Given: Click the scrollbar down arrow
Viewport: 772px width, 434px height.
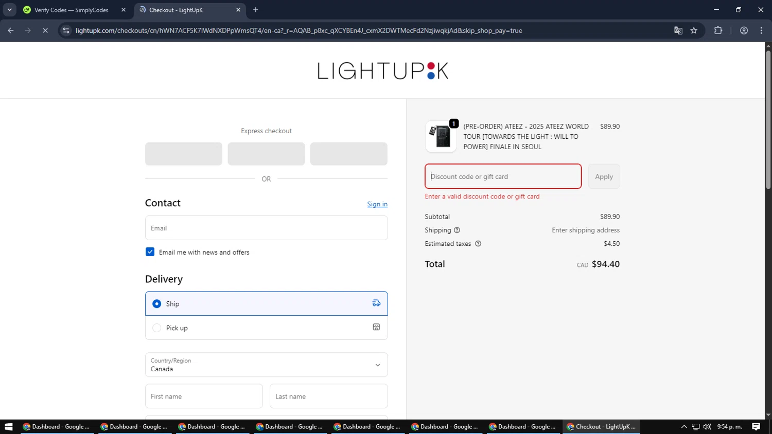Looking at the screenshot, I should [x=768, y=415].
